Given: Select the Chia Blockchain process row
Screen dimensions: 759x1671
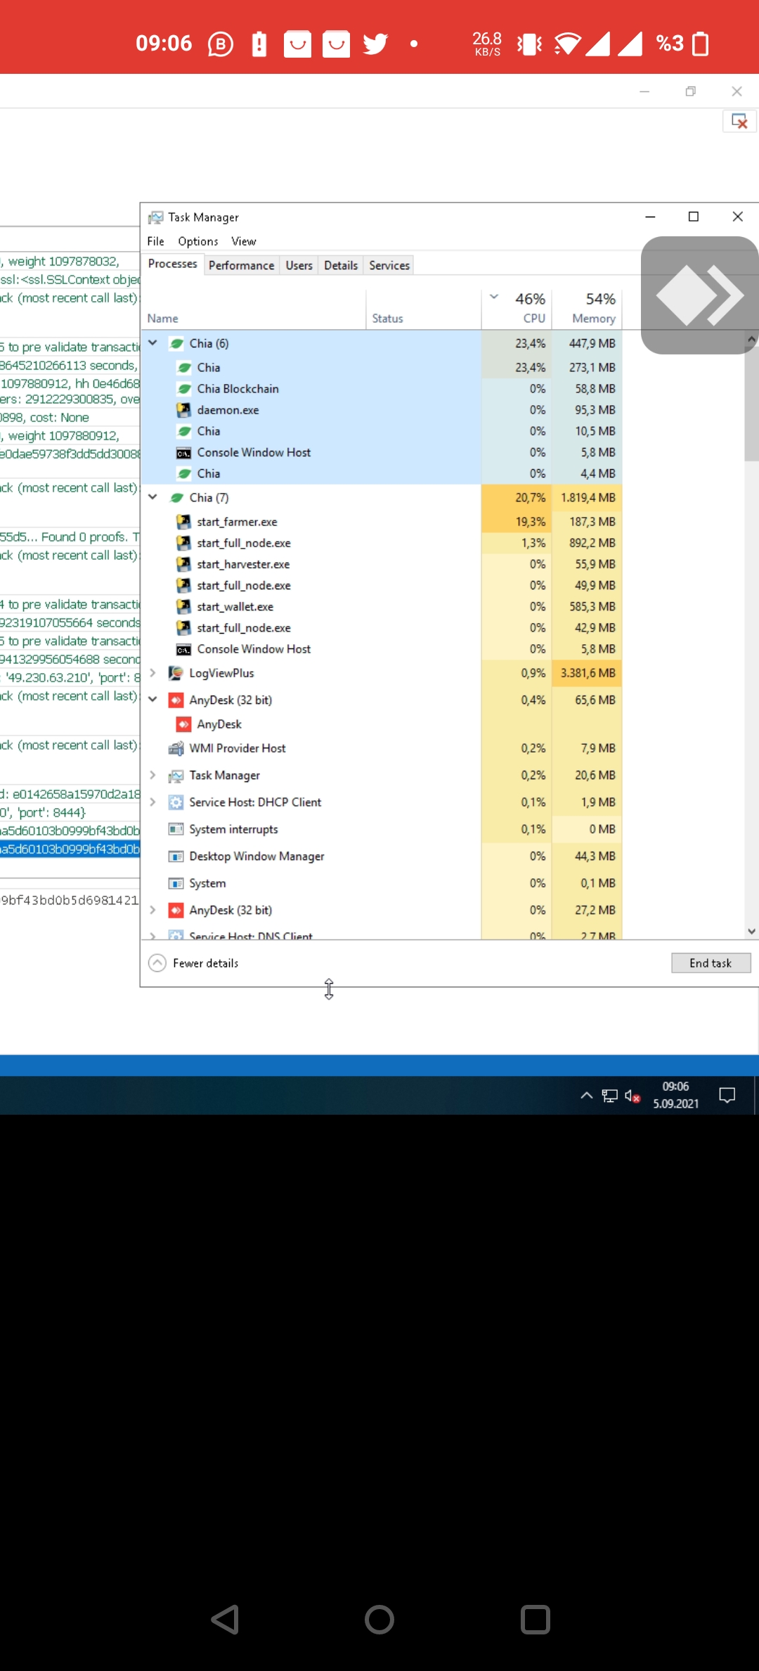Looking at the screenshot, I should click(381, 389).
